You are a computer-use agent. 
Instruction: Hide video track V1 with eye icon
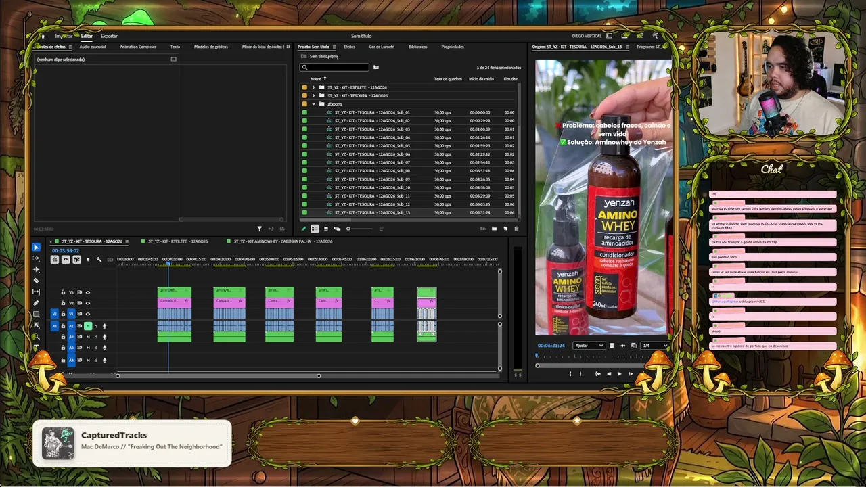pos(87,314)
